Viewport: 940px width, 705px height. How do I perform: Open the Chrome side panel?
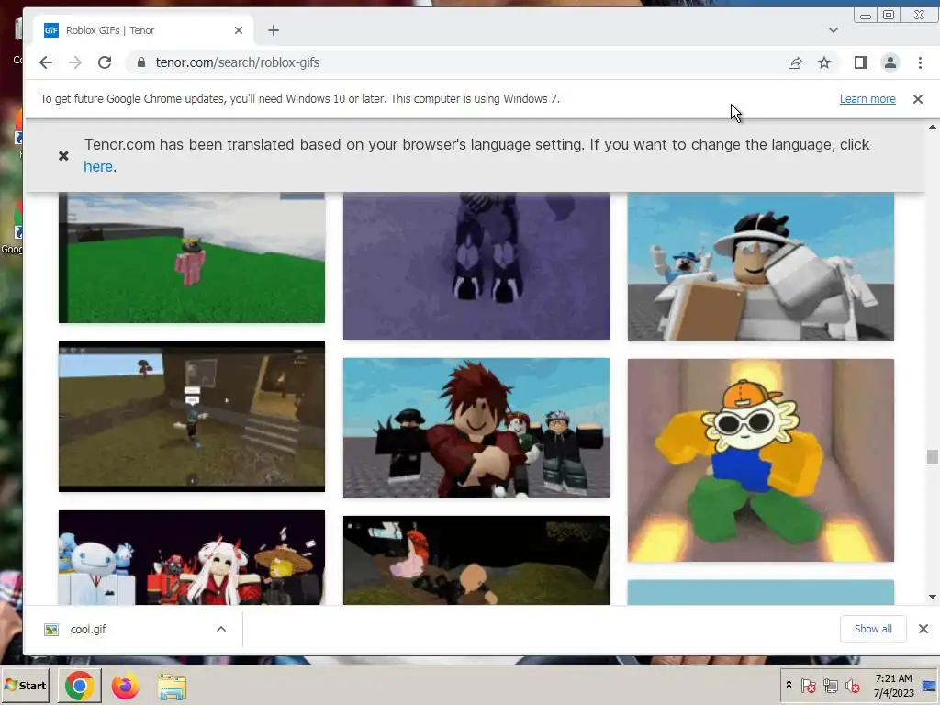coord(861,62)
